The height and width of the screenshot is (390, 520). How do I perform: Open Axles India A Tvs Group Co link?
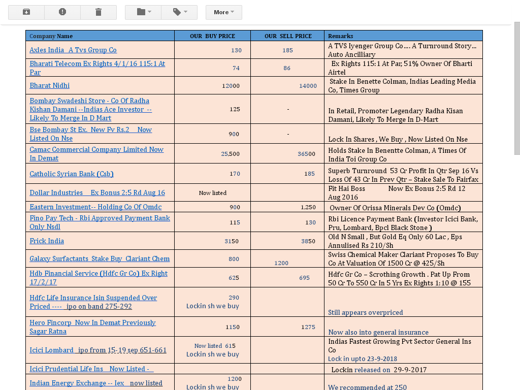click(73, 50)
